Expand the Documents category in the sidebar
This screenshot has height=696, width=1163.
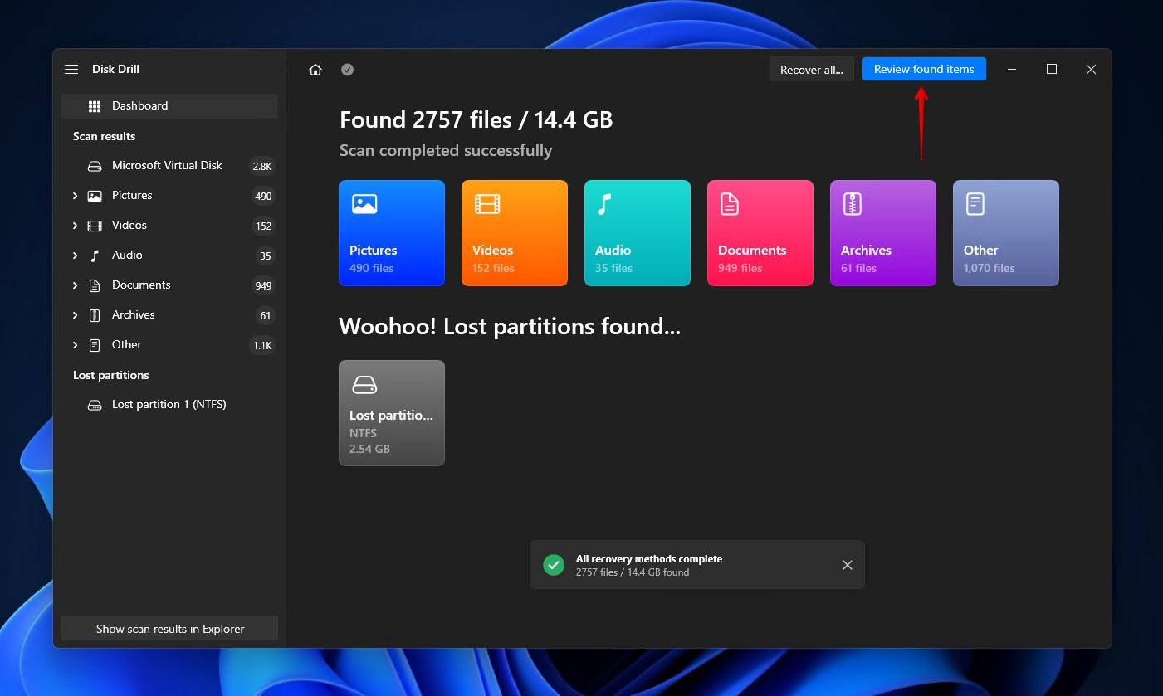pyautogui.click(x=75, y=285)
